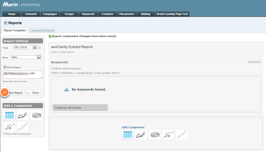Screen dimensions: 266x152
Task: Add bubble chart component from sidebar
Action: pos(9,127)
